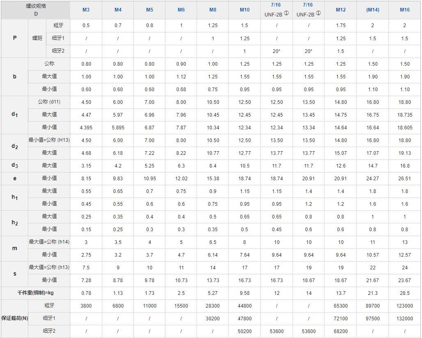Click the 8.15 cell in e row
Viewport: 422px width, 338px height.
(86, 179)
